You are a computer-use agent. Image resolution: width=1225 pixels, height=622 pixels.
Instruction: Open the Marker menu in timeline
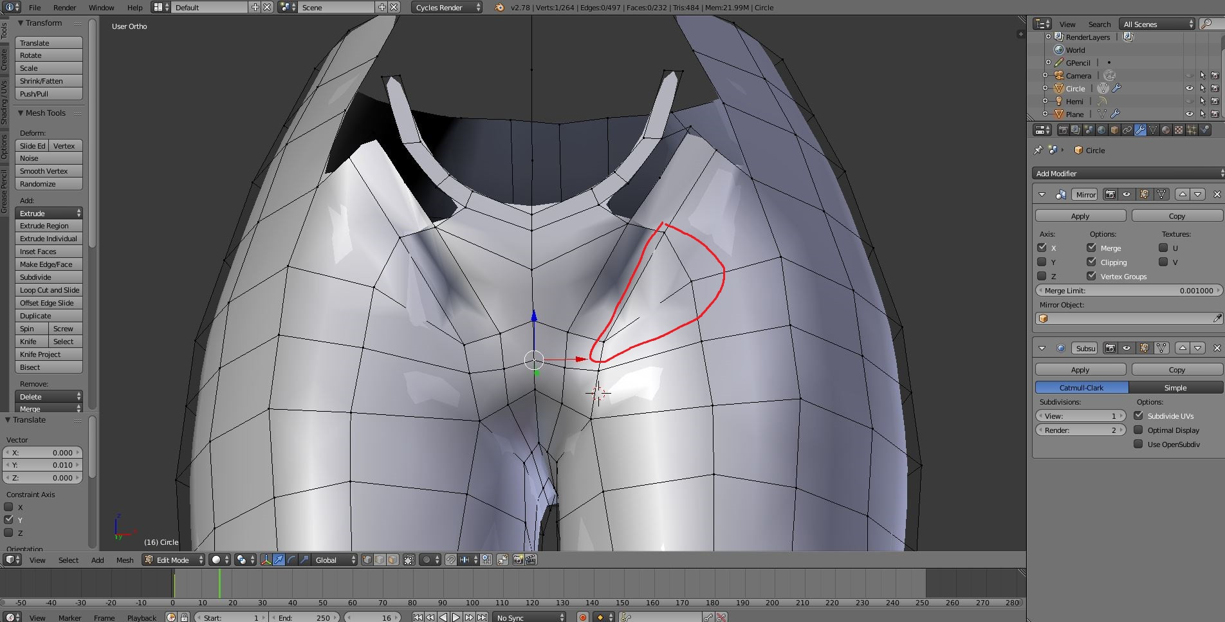[69, 617]
